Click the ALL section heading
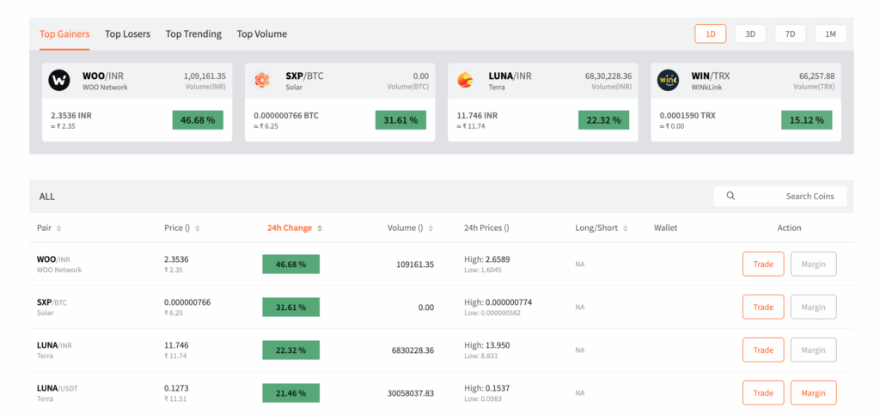 pos(47,197)
